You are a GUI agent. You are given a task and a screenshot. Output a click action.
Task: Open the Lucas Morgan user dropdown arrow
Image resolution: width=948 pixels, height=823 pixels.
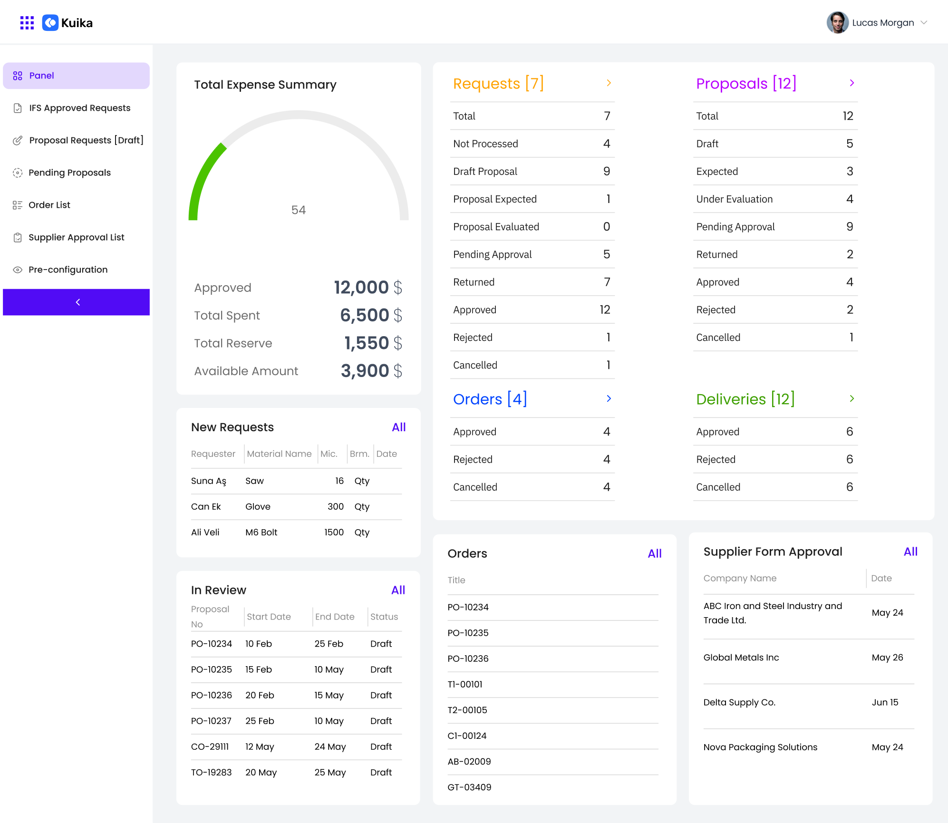[x=924, y=23]
